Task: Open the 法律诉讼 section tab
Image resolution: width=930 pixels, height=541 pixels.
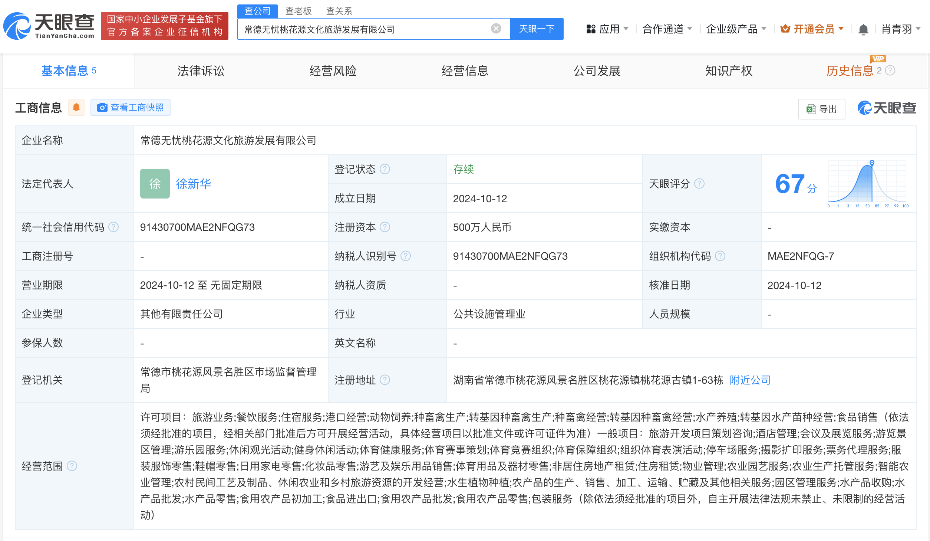Action: click(x=201, y=71)
